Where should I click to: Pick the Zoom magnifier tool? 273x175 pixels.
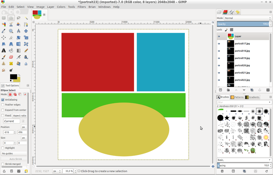(11, 31)
